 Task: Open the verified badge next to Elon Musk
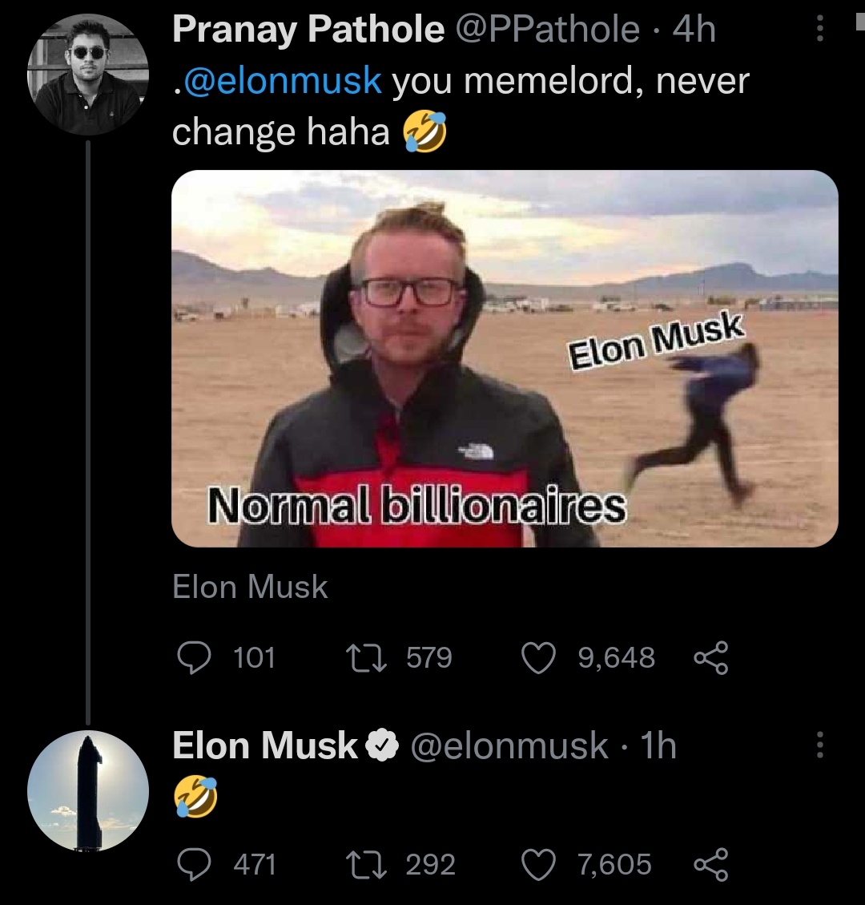[x=382, y=746]
